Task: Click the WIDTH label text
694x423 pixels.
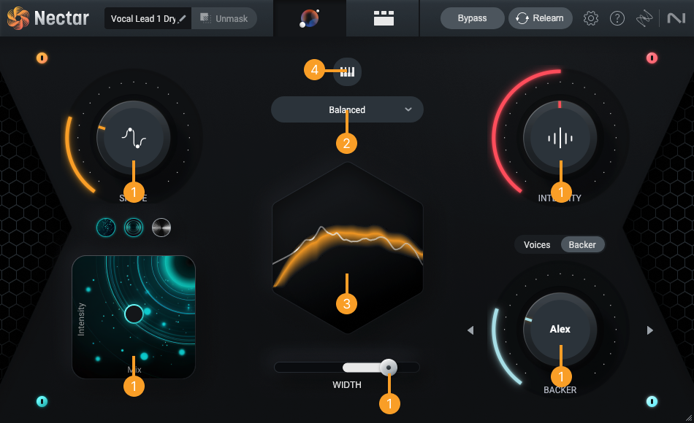Action: click(347, 384)
